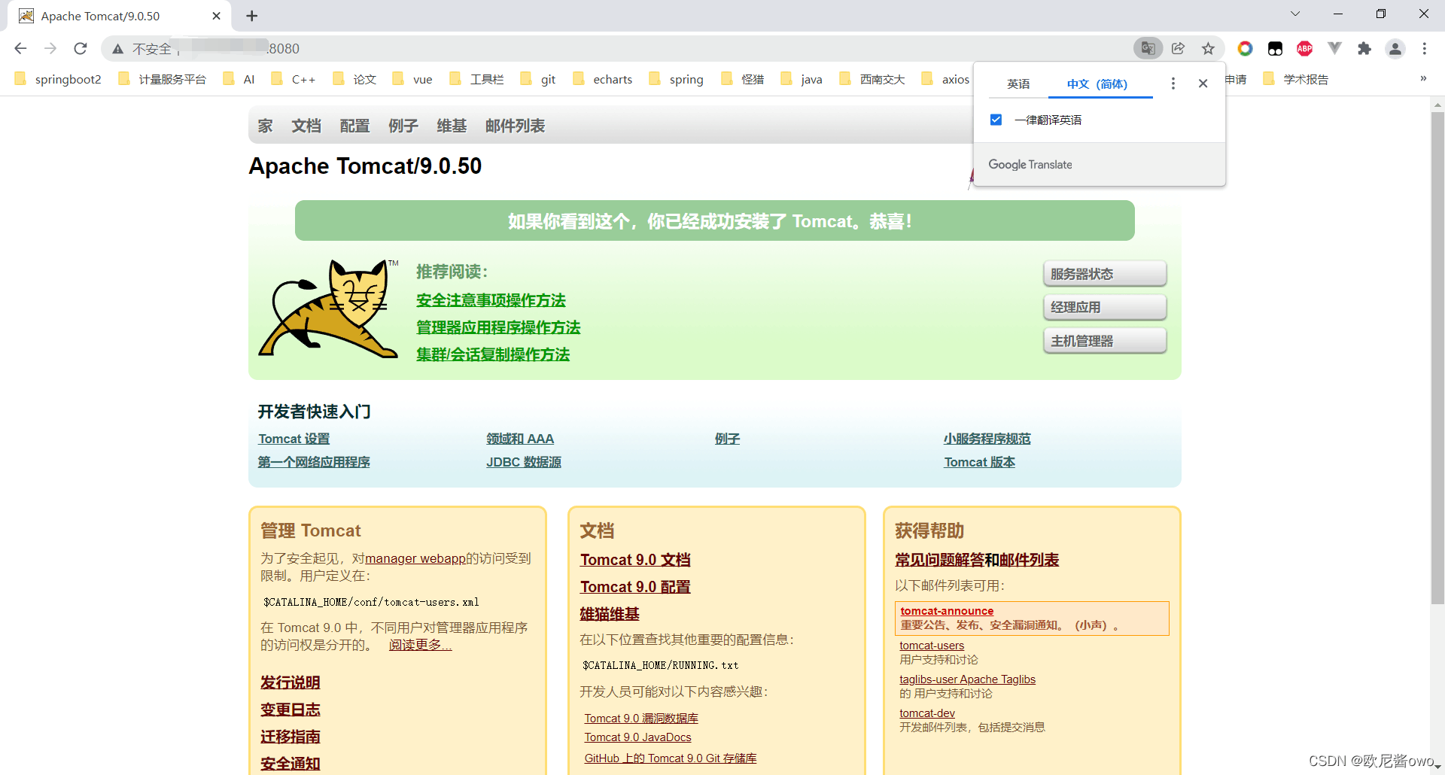Open the spring bookmark folder
The image size is (1445, 775).
[677, 79]
